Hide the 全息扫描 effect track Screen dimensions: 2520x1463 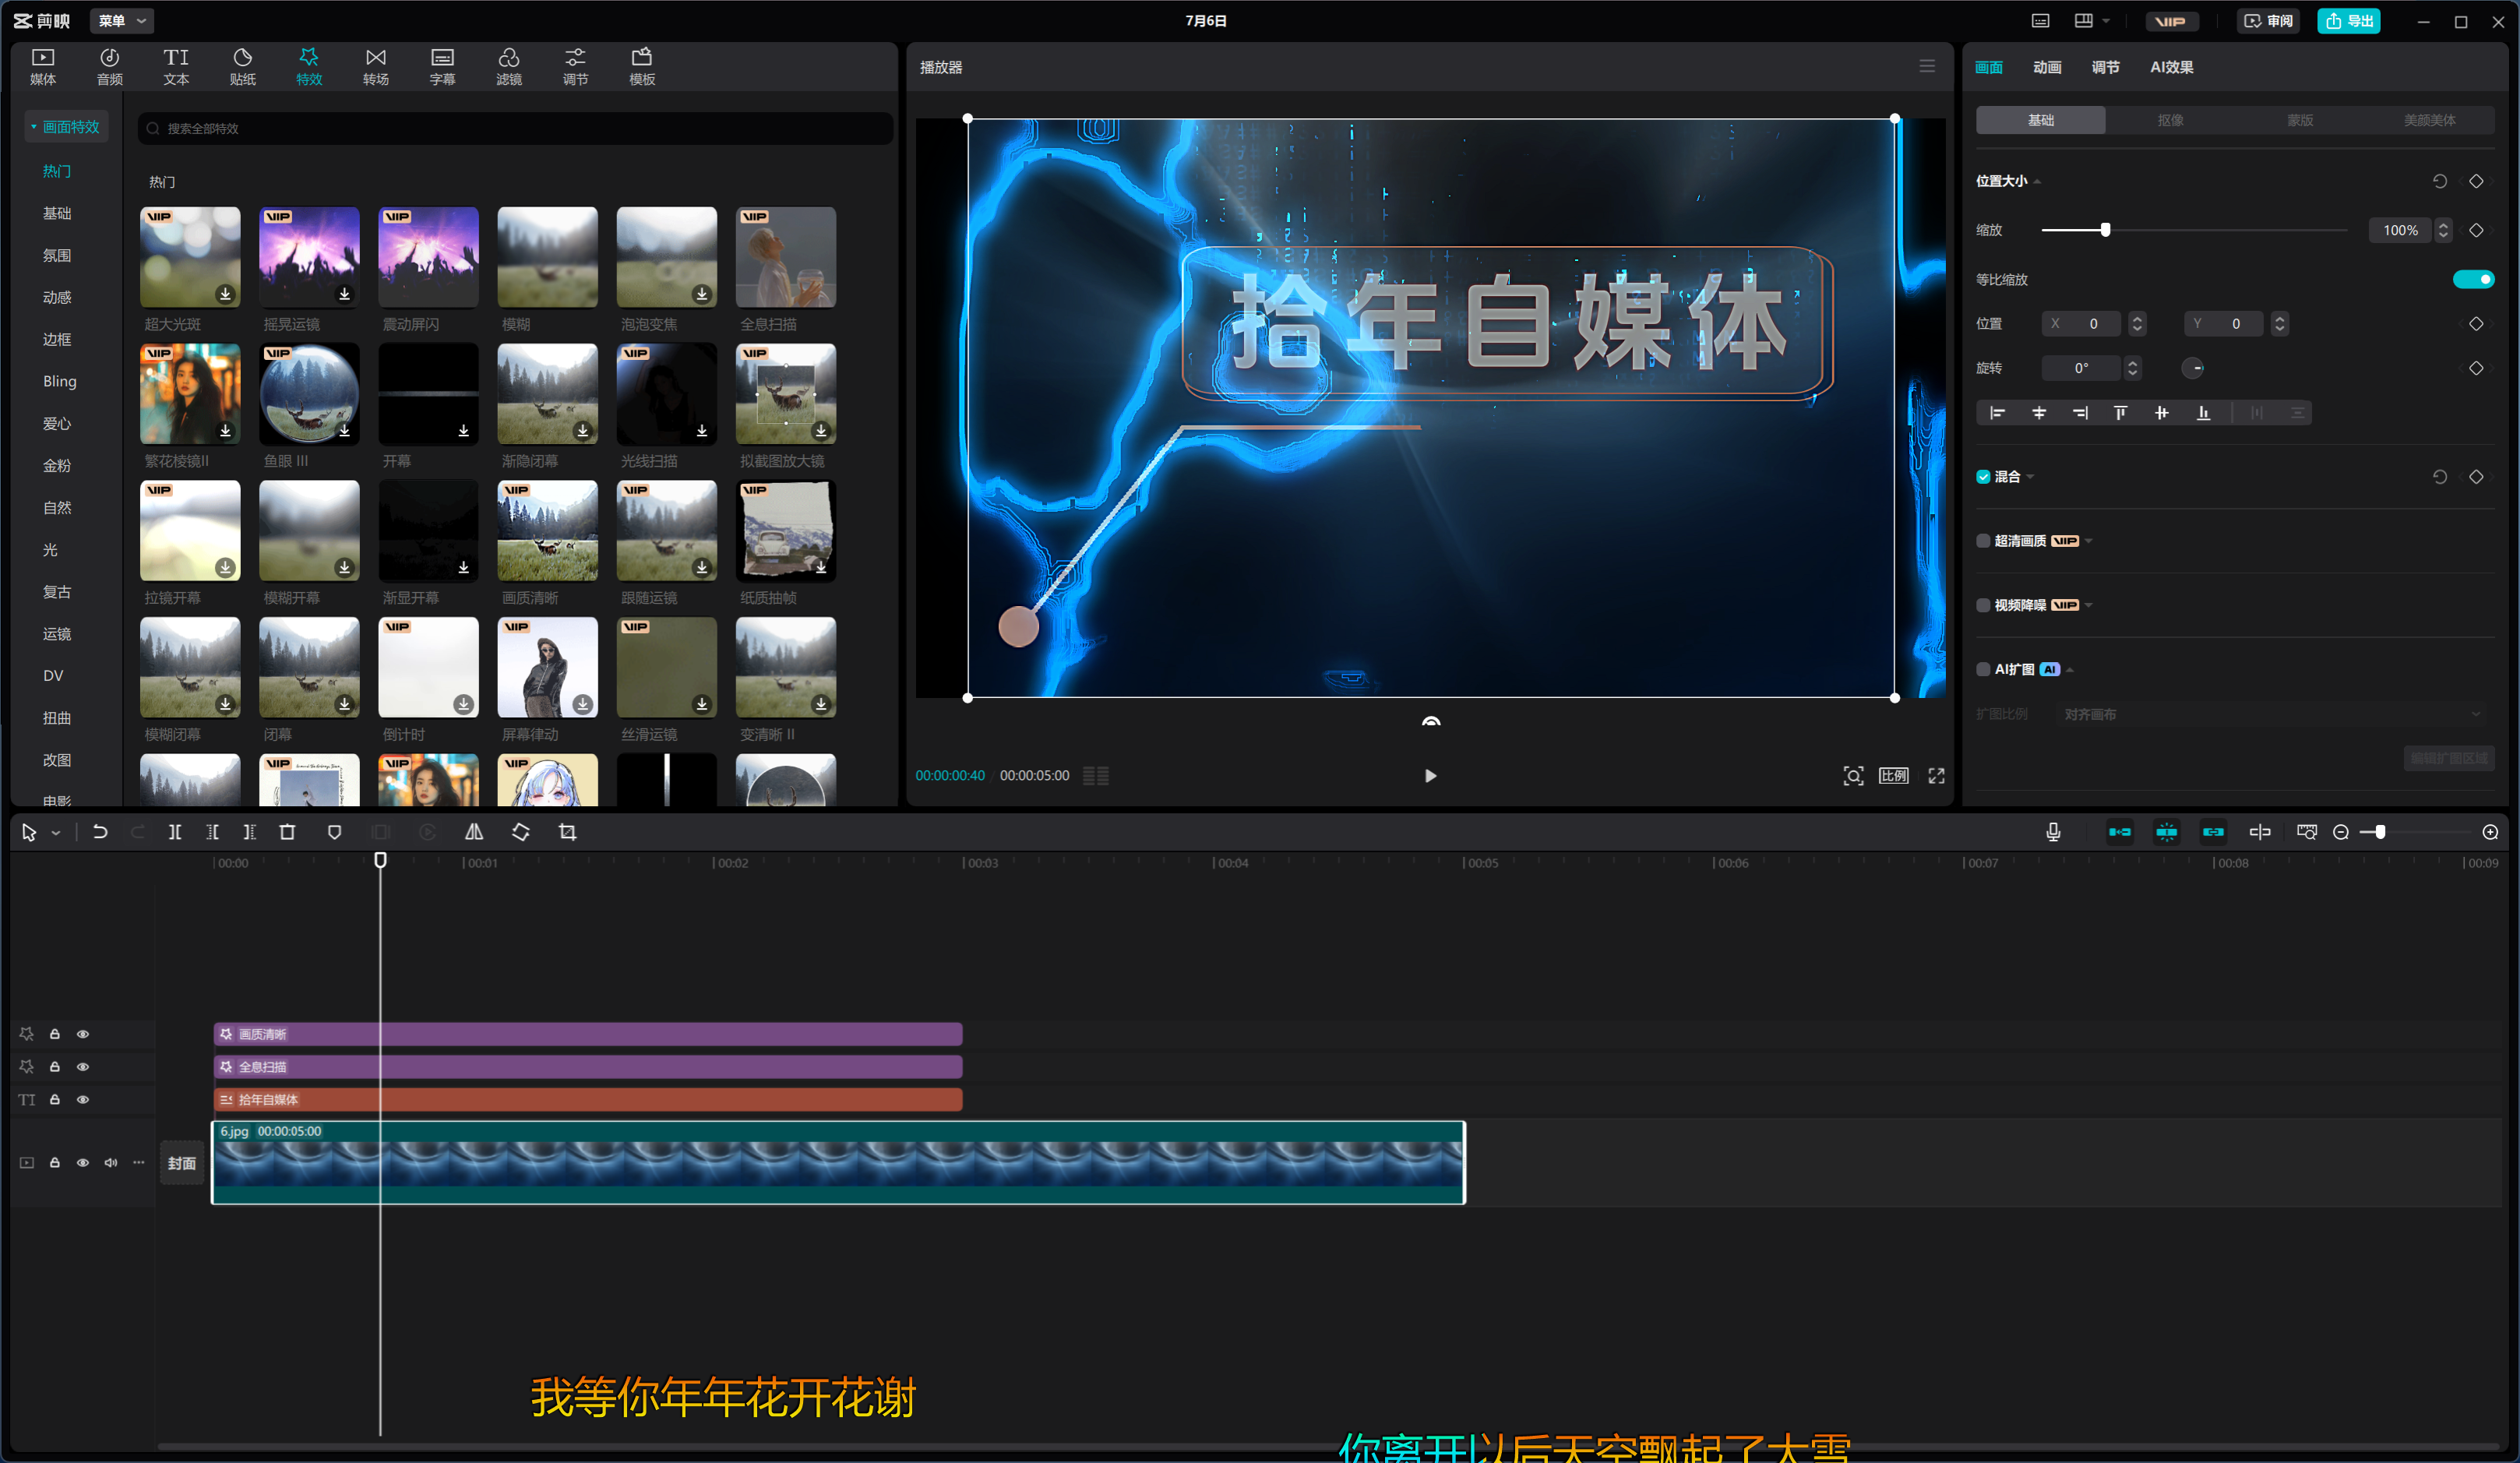(83, 1067)
